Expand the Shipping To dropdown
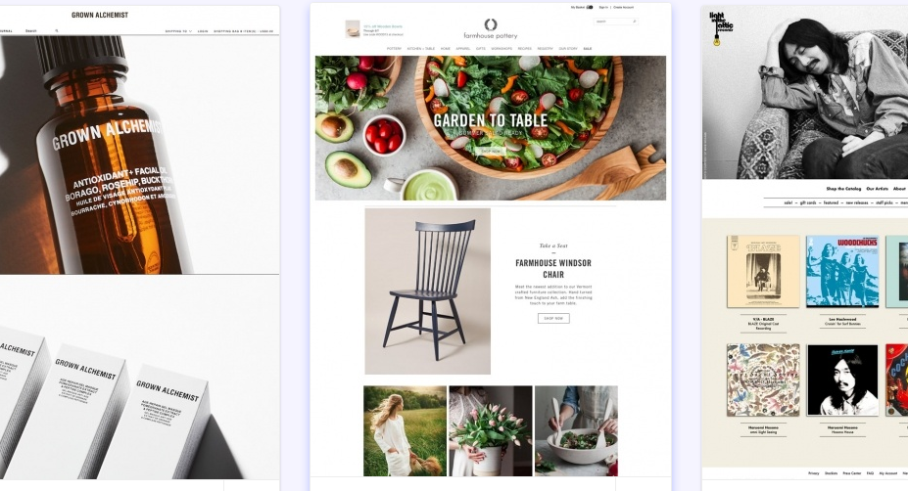This screenshot has width=908, height=491. click(178, 31)
